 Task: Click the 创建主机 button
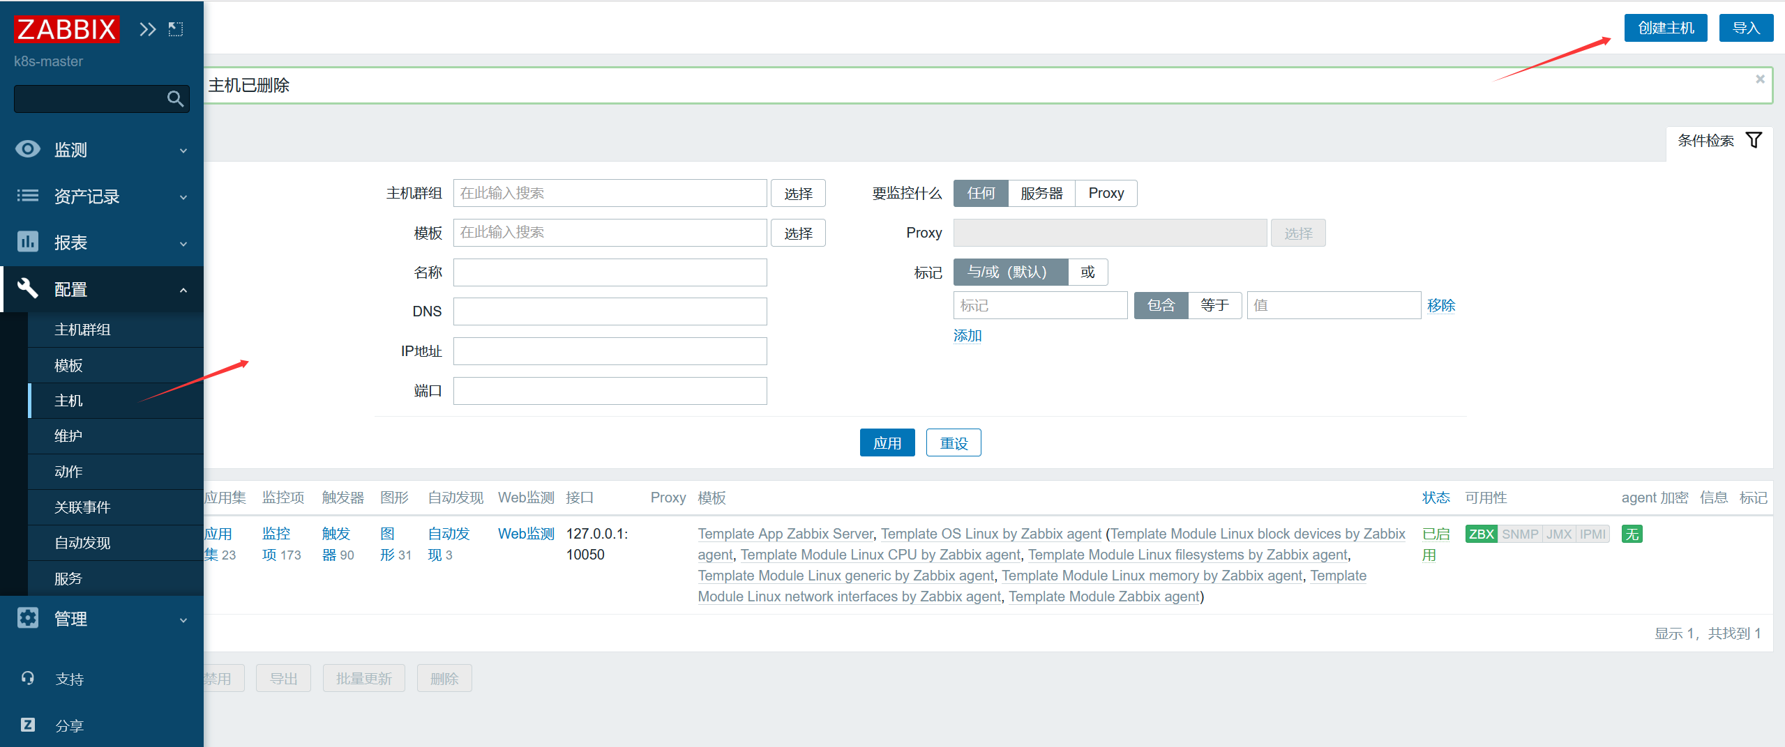pyautogui.click(x=1665, y=28)
